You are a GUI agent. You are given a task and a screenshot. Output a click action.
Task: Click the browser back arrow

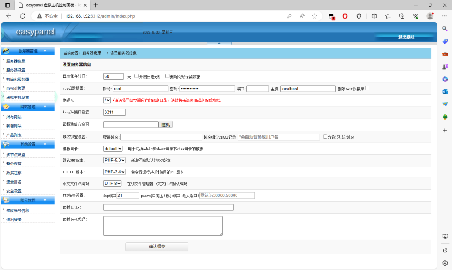click(8, 16)
